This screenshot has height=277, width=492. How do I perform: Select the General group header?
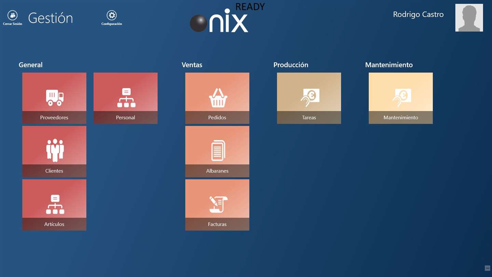[31, 65]
